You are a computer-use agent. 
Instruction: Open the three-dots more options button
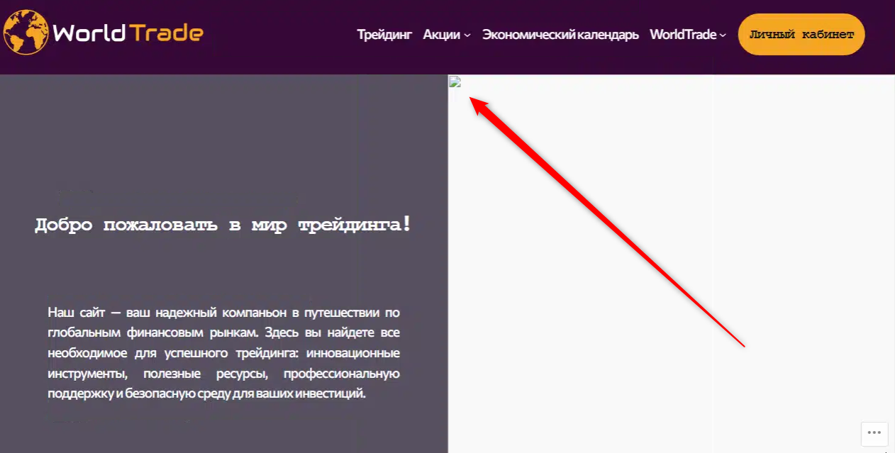click(x=874, y=433)
